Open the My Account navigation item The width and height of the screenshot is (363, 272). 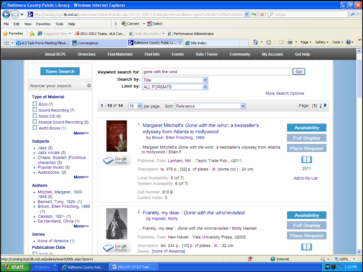tap(272, 54)
